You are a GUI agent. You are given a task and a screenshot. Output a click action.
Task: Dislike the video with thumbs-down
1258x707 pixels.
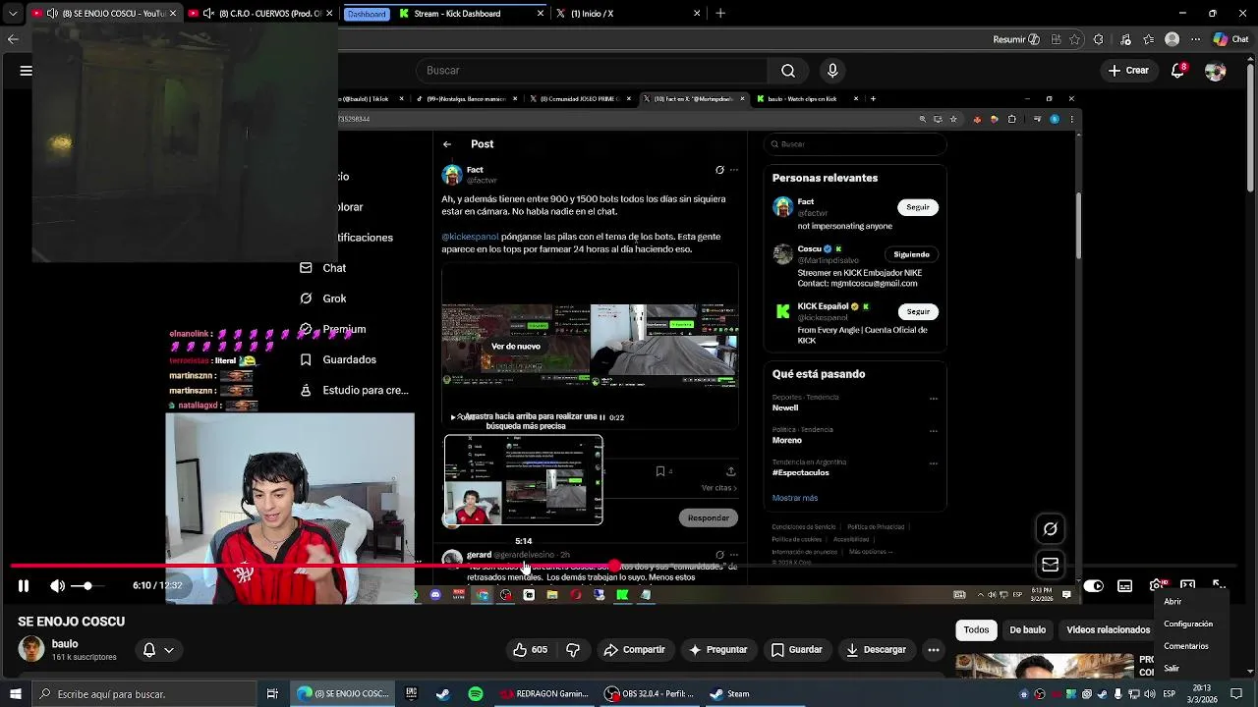click(573, 650)
